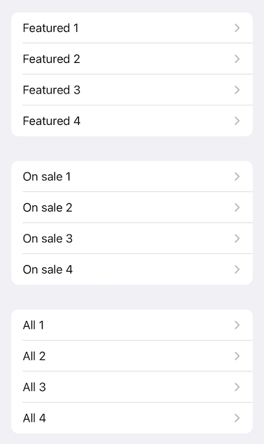Navigate into Featured 4
264x444 pixels.
point(132,121)
